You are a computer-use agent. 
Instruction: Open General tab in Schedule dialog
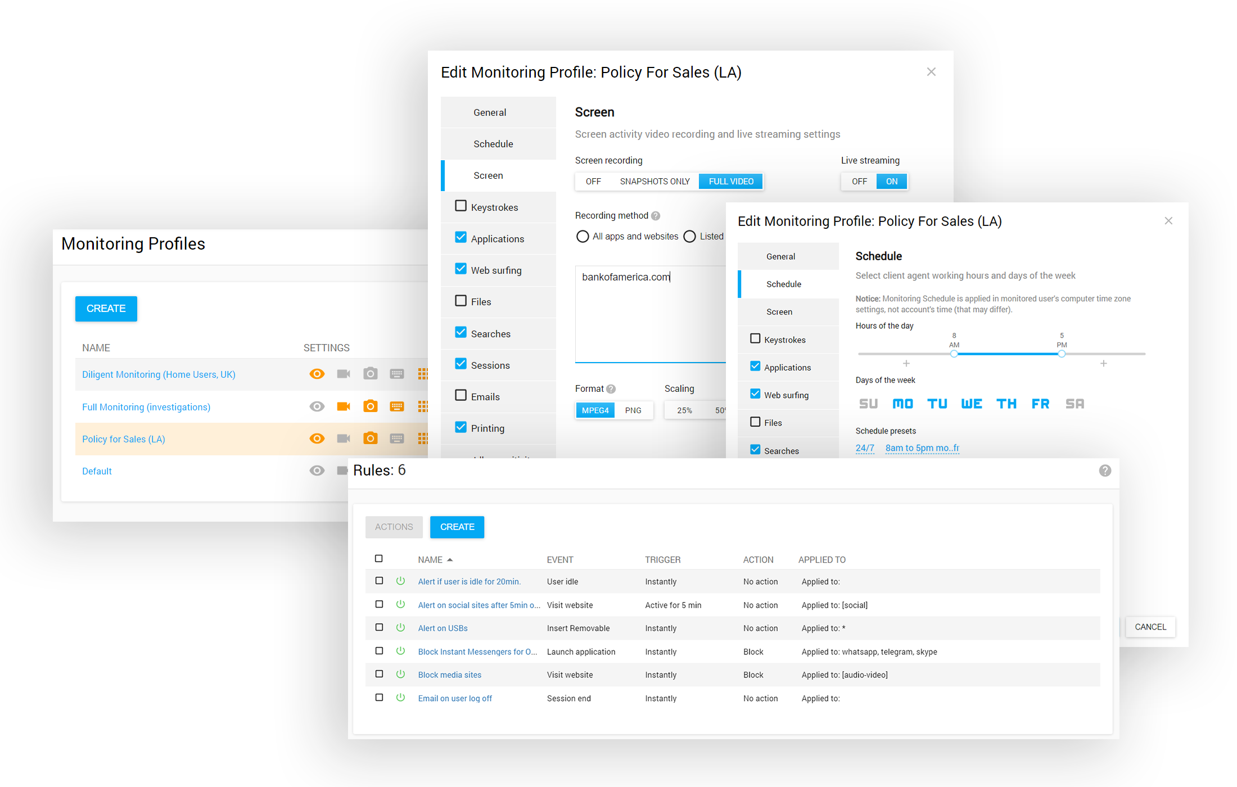coord(780,256)
